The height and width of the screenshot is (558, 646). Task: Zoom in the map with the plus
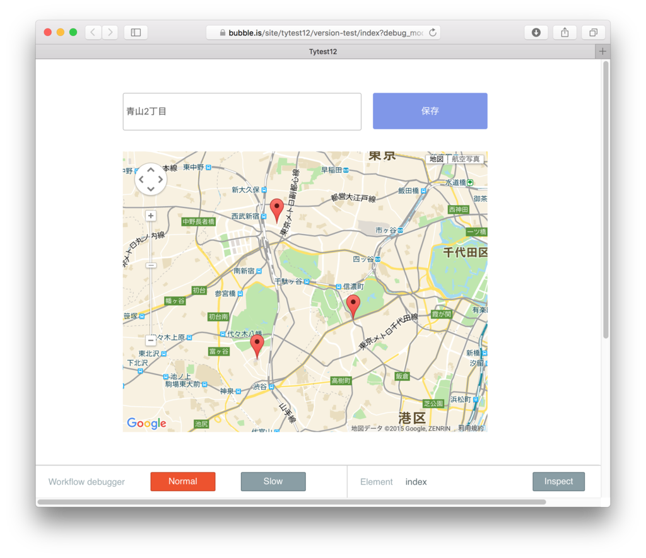coord(151,216)
